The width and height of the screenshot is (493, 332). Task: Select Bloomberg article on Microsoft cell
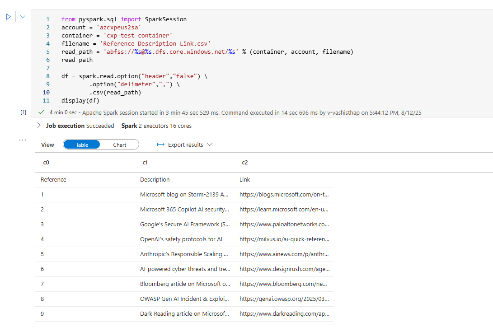[185, 284]
